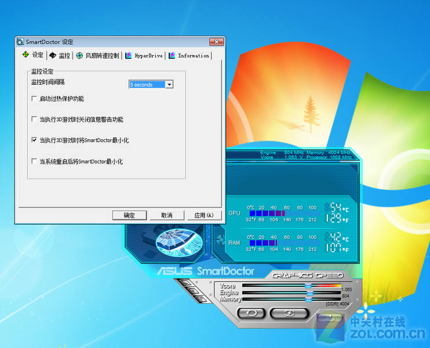Confirm with the 确定 button

point(129,215)
